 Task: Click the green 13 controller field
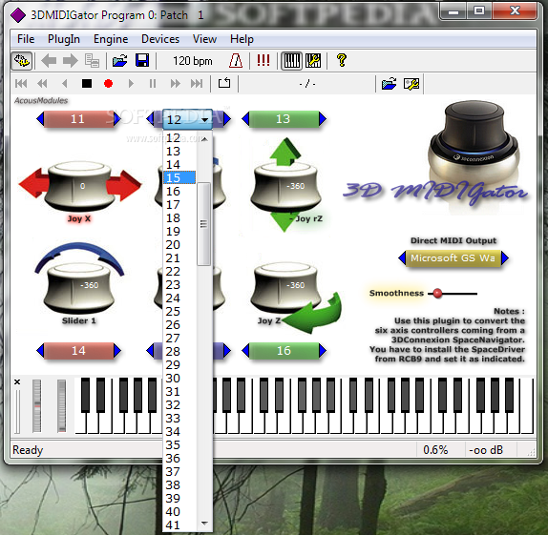point(285,119)
